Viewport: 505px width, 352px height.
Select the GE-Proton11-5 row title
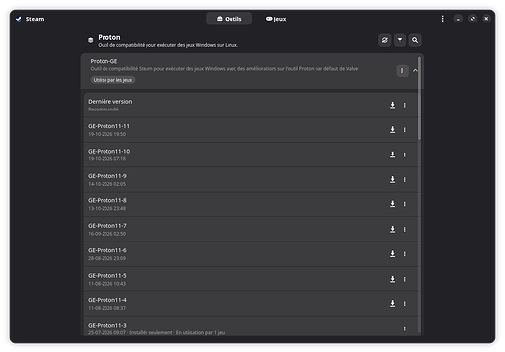tap(107, 276)
